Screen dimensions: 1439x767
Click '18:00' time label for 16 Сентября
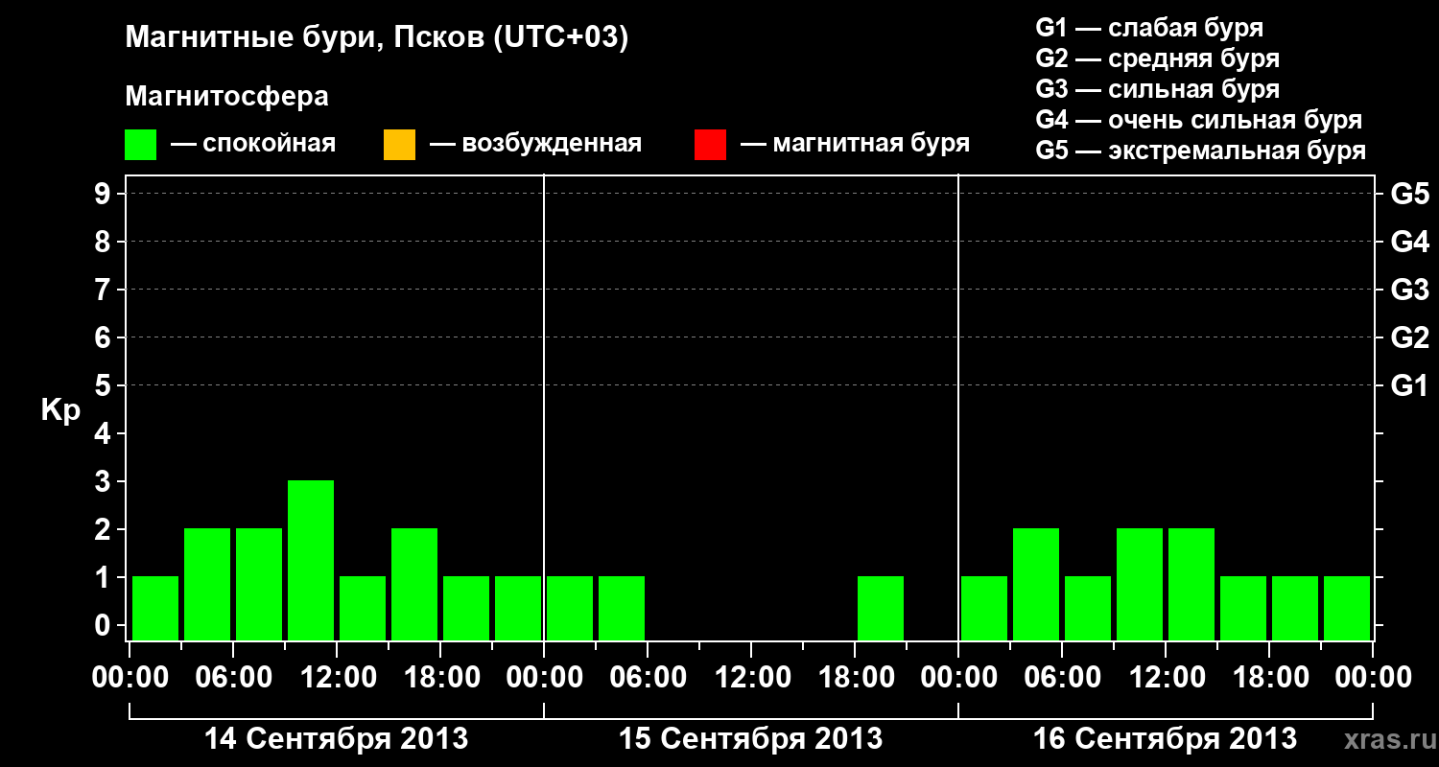[x=1269, y=678]
